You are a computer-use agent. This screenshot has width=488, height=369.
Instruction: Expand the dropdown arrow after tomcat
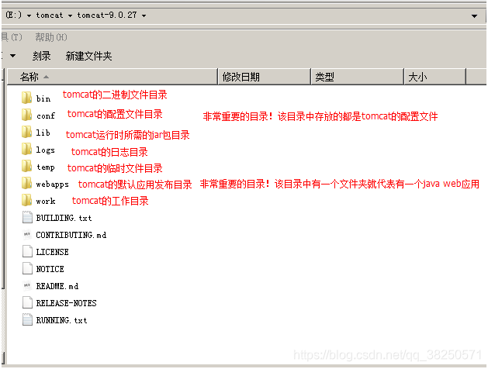pos(71,16)
